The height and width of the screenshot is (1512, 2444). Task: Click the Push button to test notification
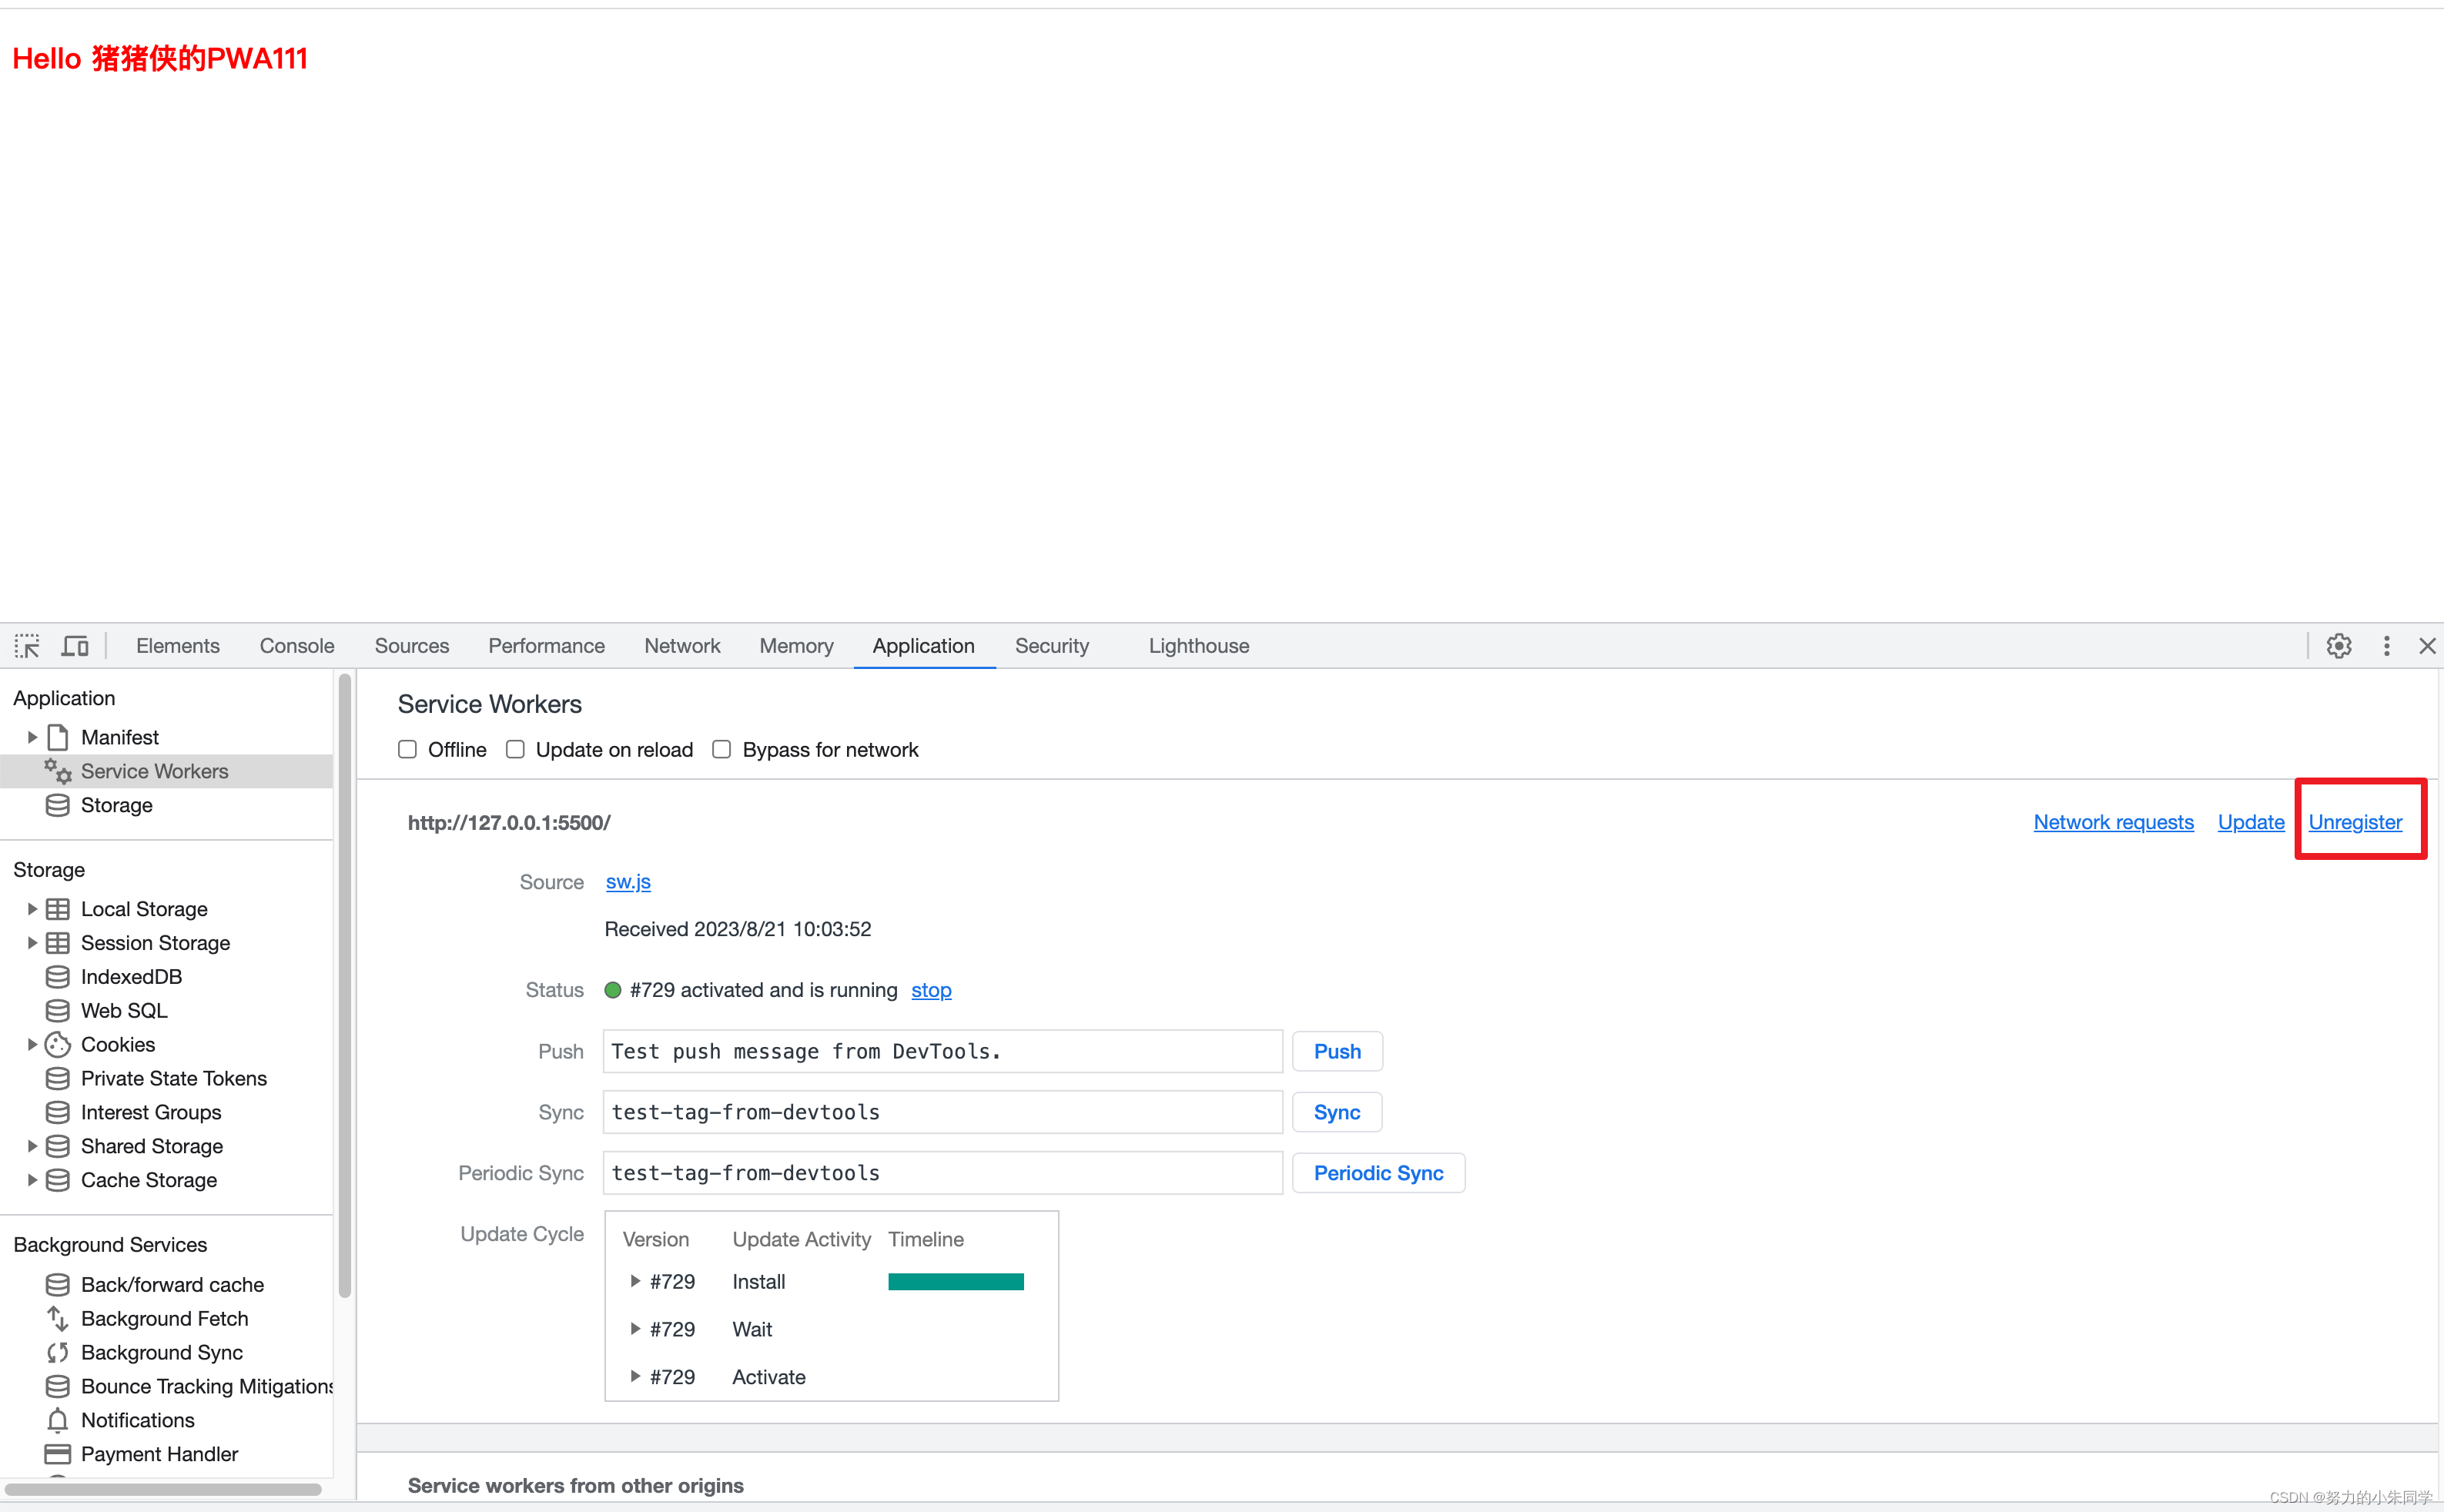tap(1335, 1049)
